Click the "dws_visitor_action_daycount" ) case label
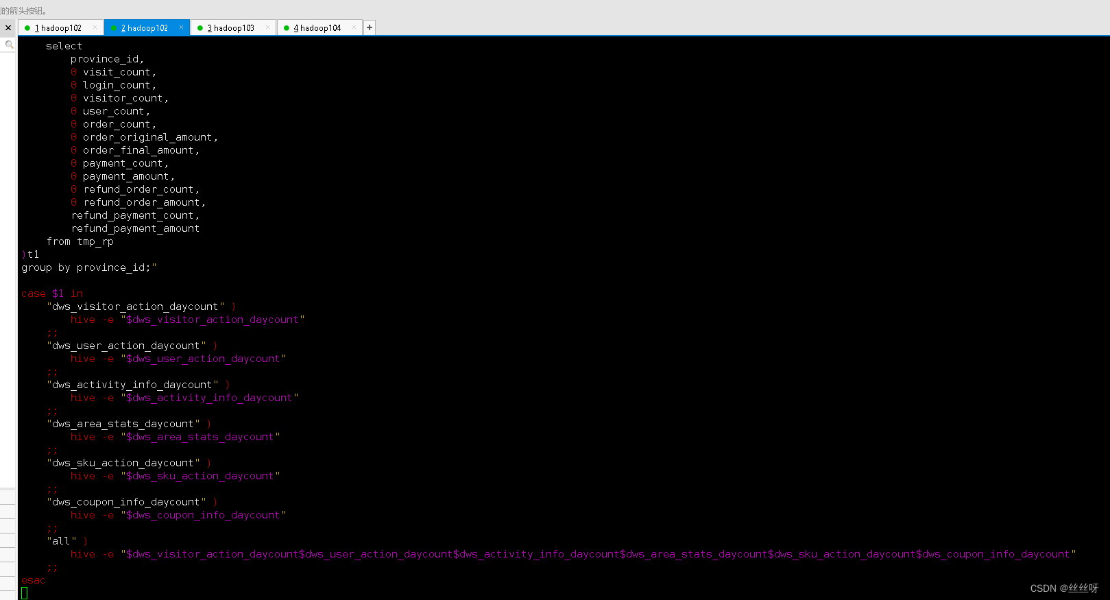This screenshot has height=600, width=1110. click(x=141, y=307)
